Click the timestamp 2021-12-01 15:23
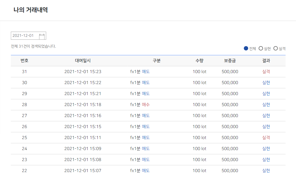This screenshot has height=176, width=296. [83, 71]
